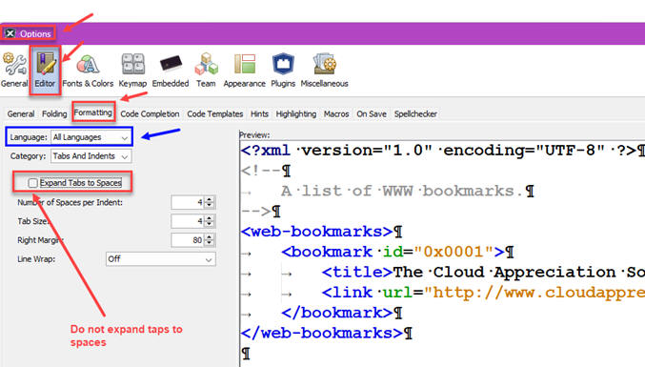Viewport: 645px width, 367px height.
Task: Open the Embedded options category
Action: click(x=171, y=70)
